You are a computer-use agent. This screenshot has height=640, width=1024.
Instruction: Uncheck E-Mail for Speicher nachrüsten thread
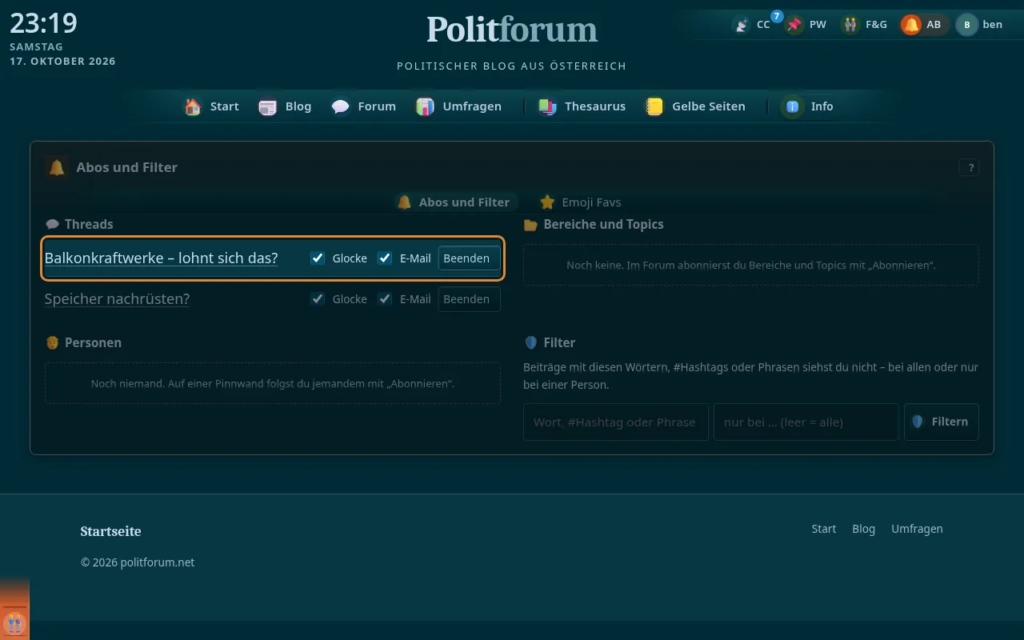[x=385, y=299]
